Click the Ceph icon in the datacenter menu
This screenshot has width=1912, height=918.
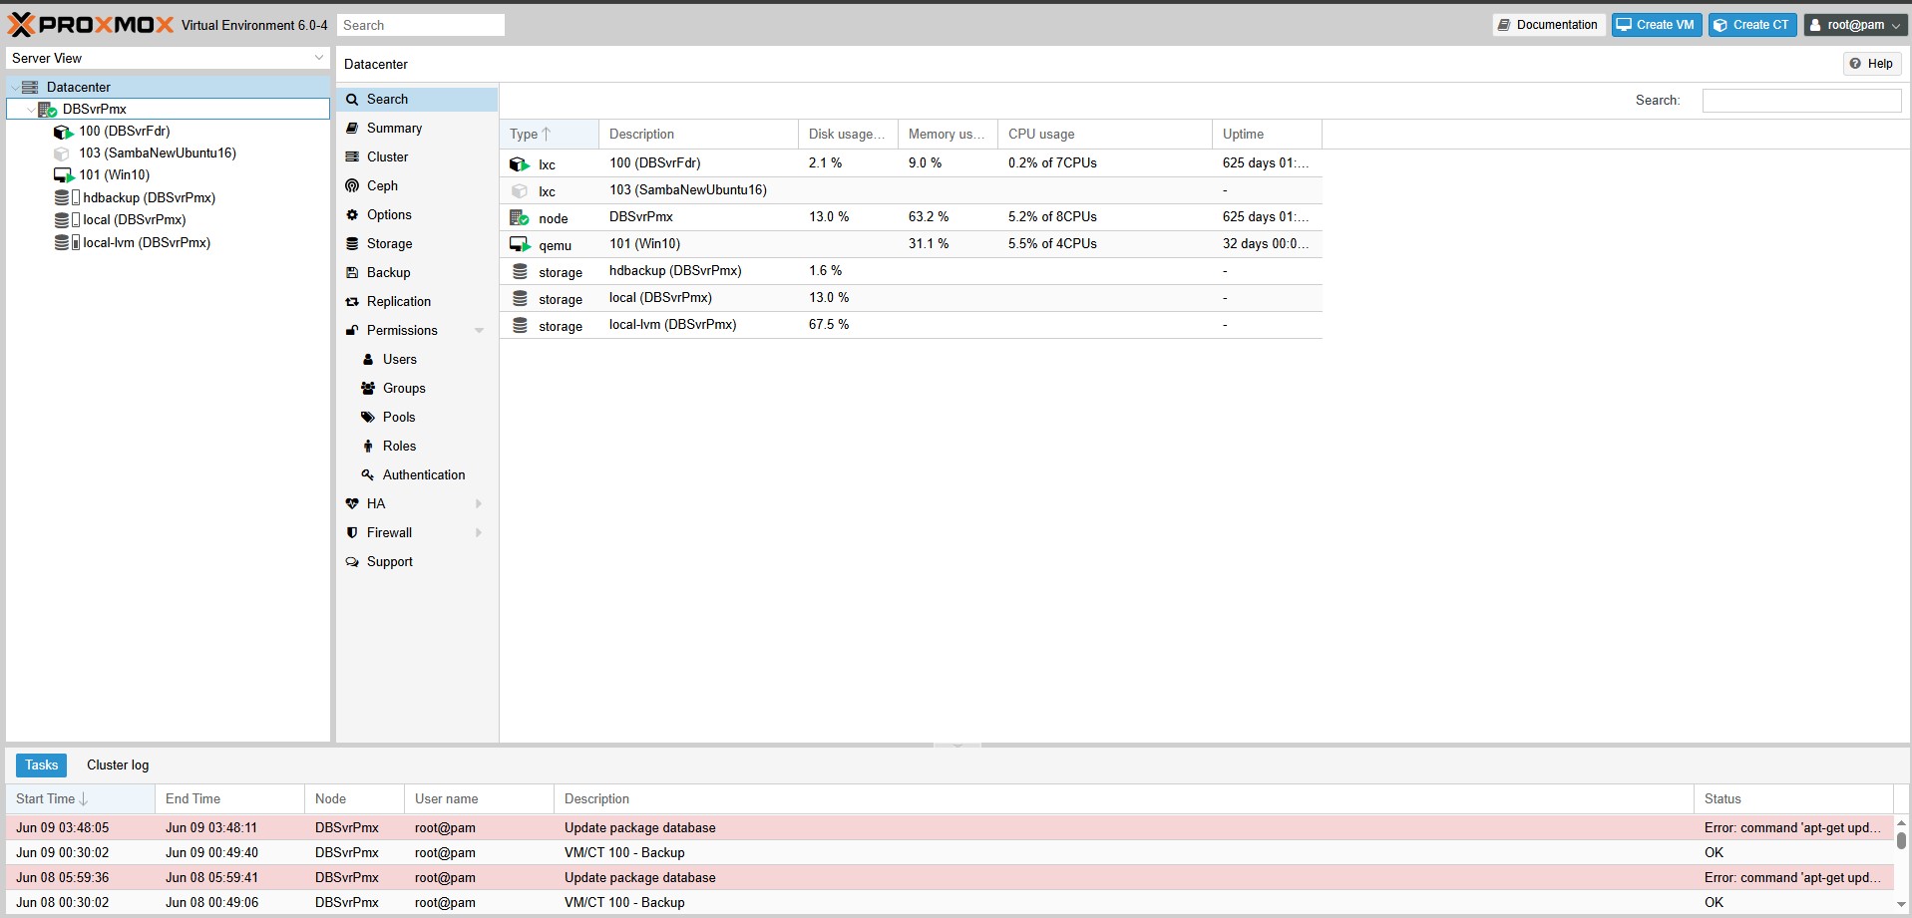pos(352,185)
